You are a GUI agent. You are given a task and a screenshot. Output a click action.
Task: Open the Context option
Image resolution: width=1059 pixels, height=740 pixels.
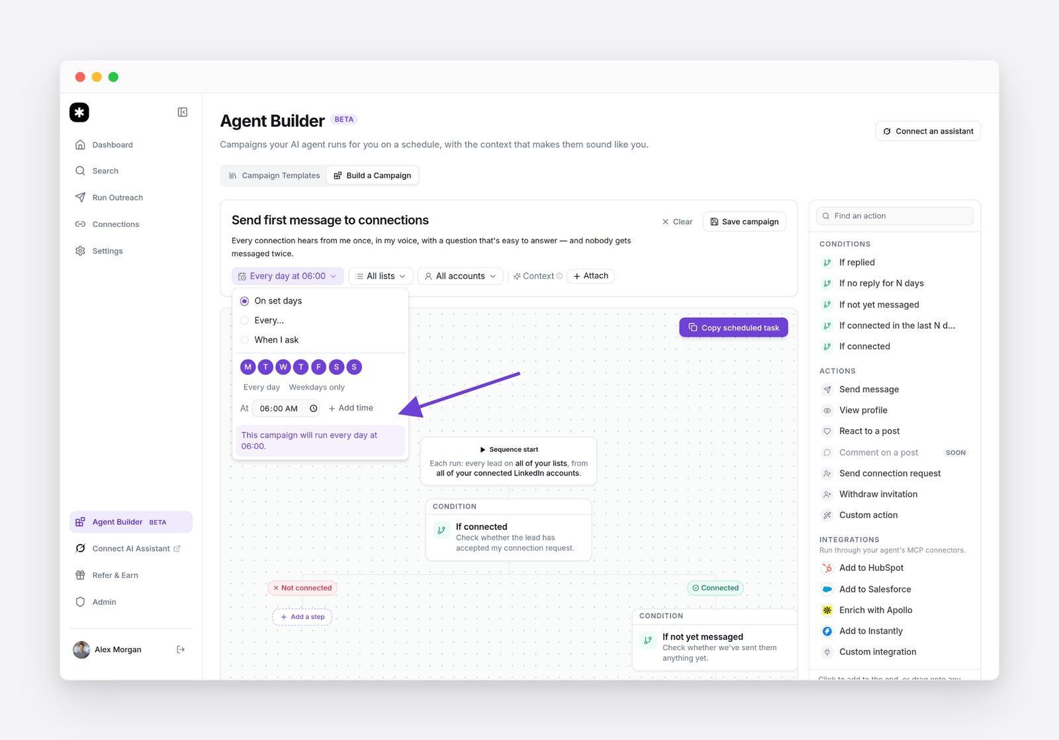click(x=537, y=276)
